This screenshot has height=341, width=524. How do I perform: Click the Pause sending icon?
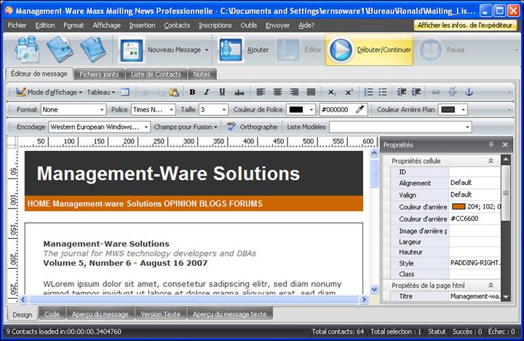[x=430, y=50]
